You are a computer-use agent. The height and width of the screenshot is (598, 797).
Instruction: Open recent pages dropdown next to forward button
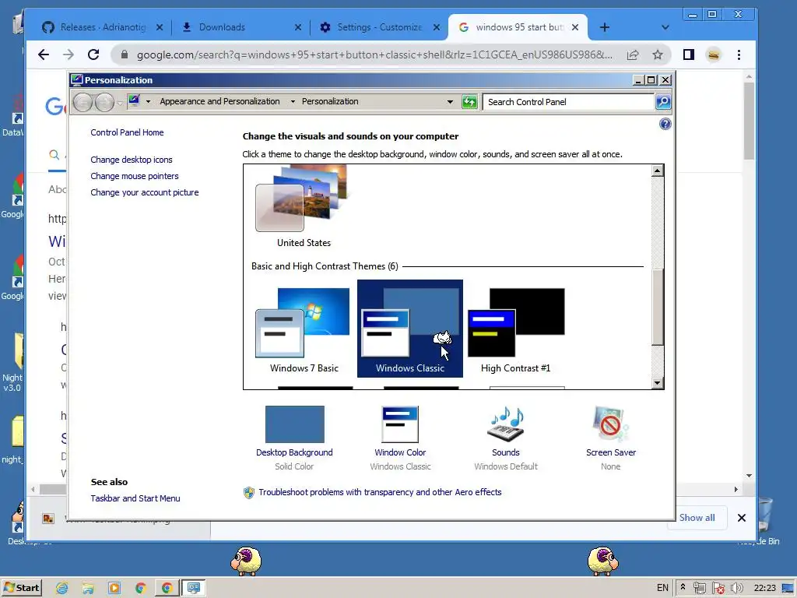pos(120,103)
